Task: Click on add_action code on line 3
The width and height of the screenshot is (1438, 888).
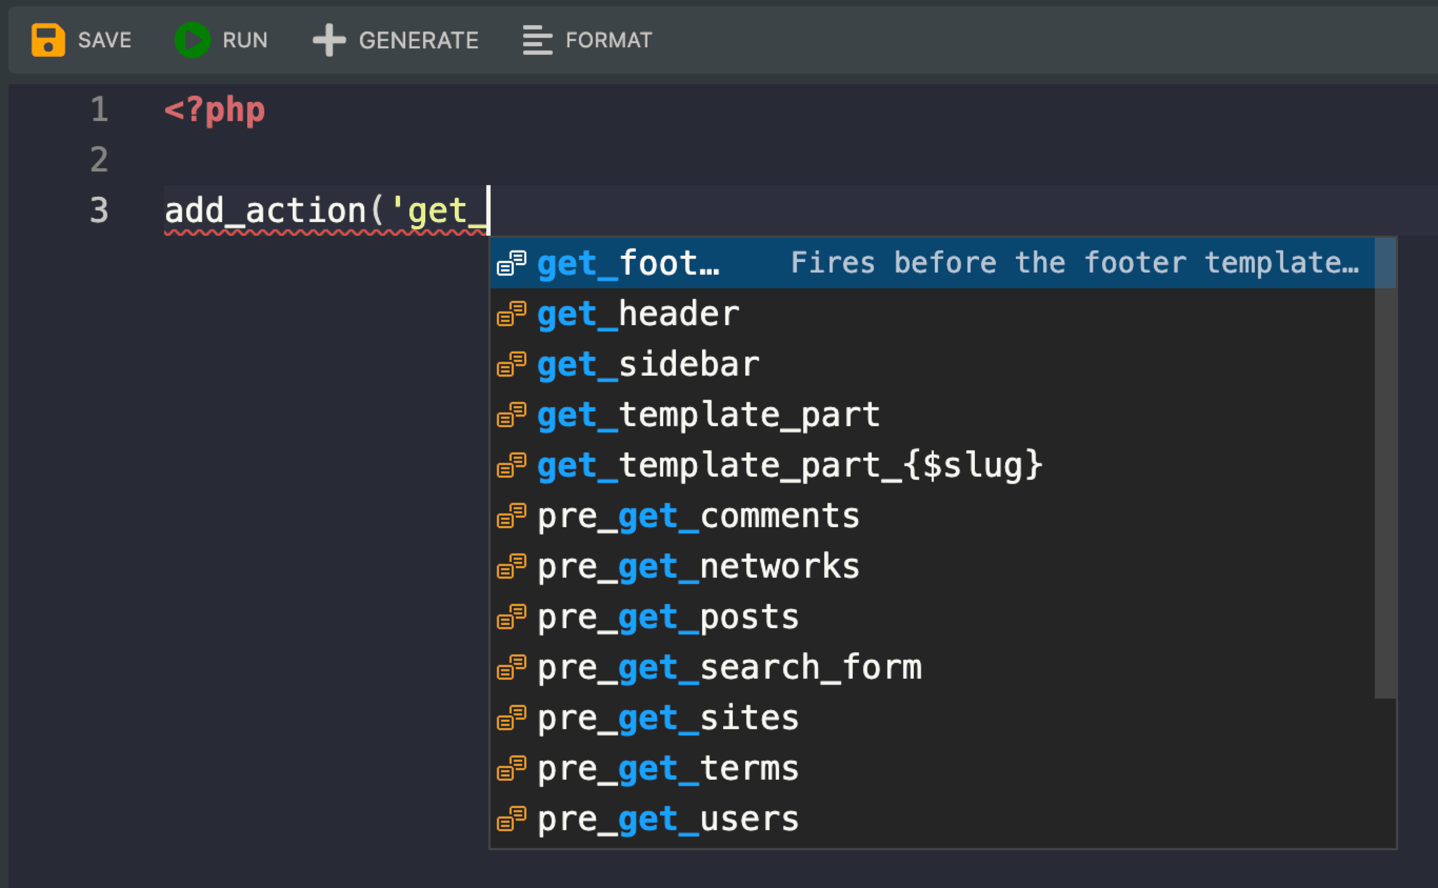Action: click(266, 210)
